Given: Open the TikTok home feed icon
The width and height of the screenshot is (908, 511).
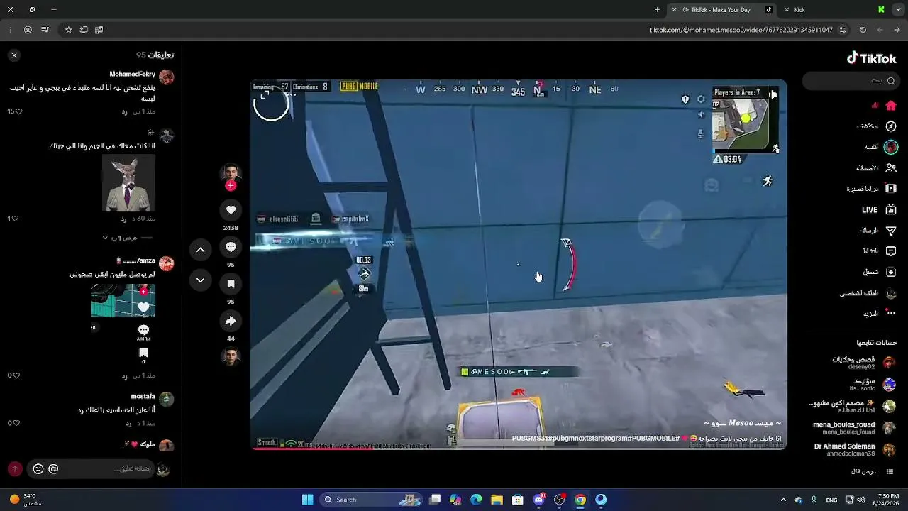Looking at the screenshot, I should pyautogui.click(x=891, y=106).
